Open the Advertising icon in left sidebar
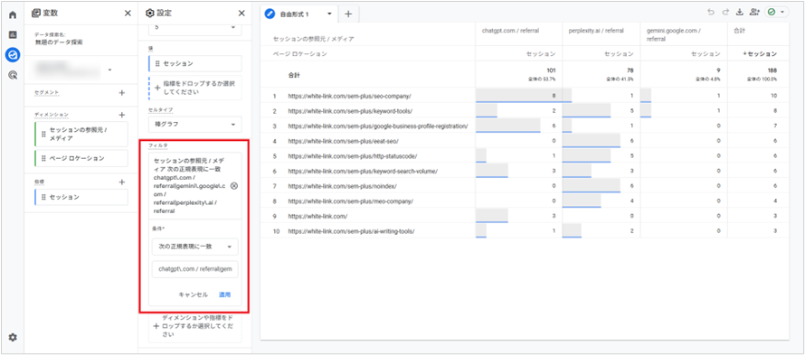Viewport: 805px width, 355px height. click(13, 75)
